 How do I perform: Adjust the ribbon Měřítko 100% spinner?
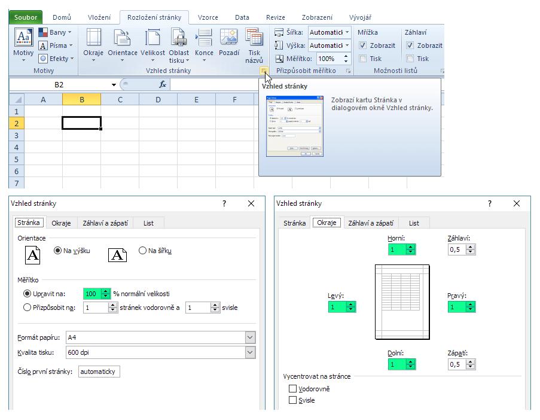[x=346, y=59]
